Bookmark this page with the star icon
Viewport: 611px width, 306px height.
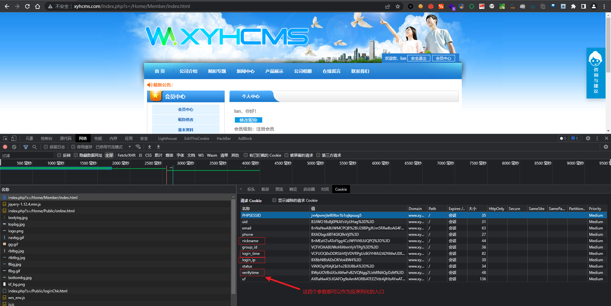click(398, 6)
